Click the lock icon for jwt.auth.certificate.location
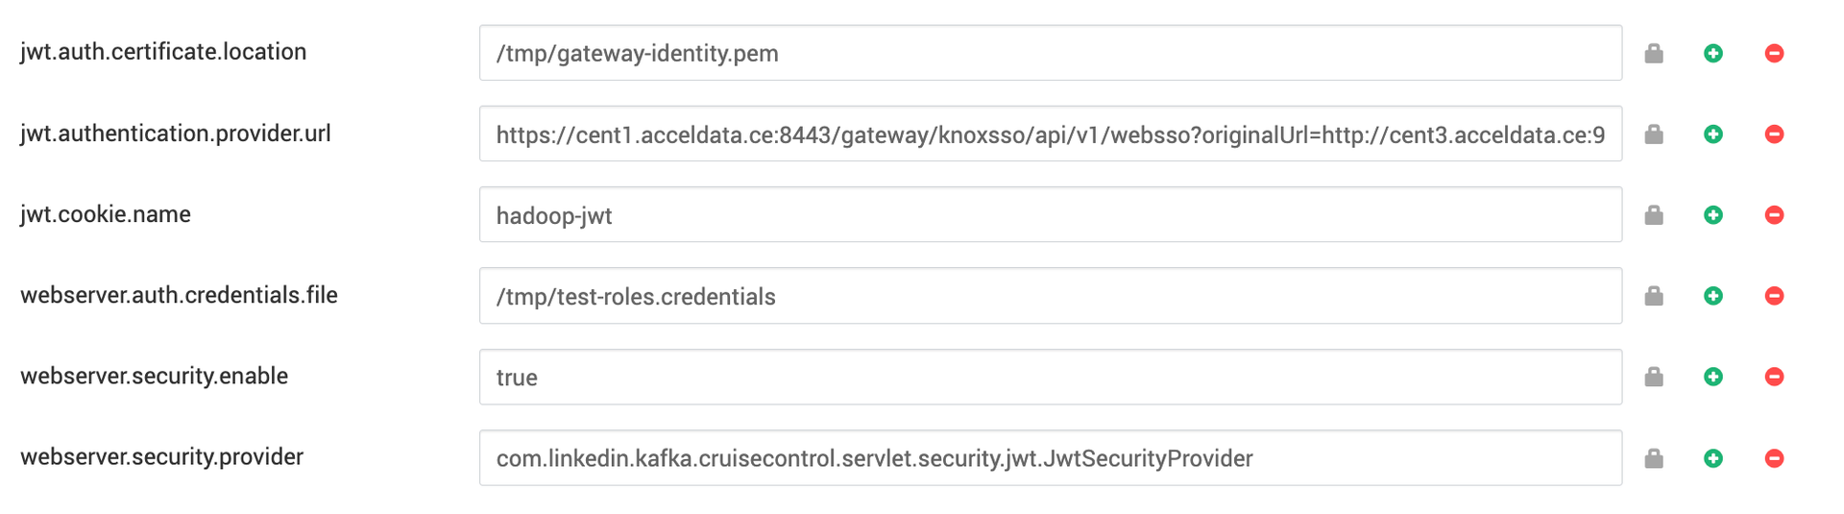The width and height of the screenshot is (1844, 514). (x=1654, y=53)
